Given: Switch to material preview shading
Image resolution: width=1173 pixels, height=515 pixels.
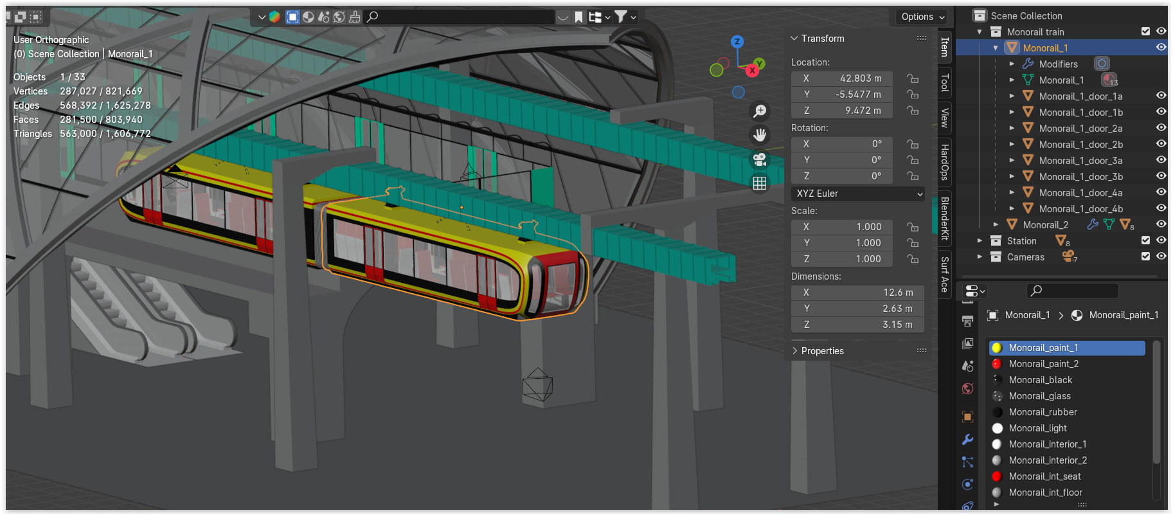Looking at the screenshot, I should click(x=308, y=17).
